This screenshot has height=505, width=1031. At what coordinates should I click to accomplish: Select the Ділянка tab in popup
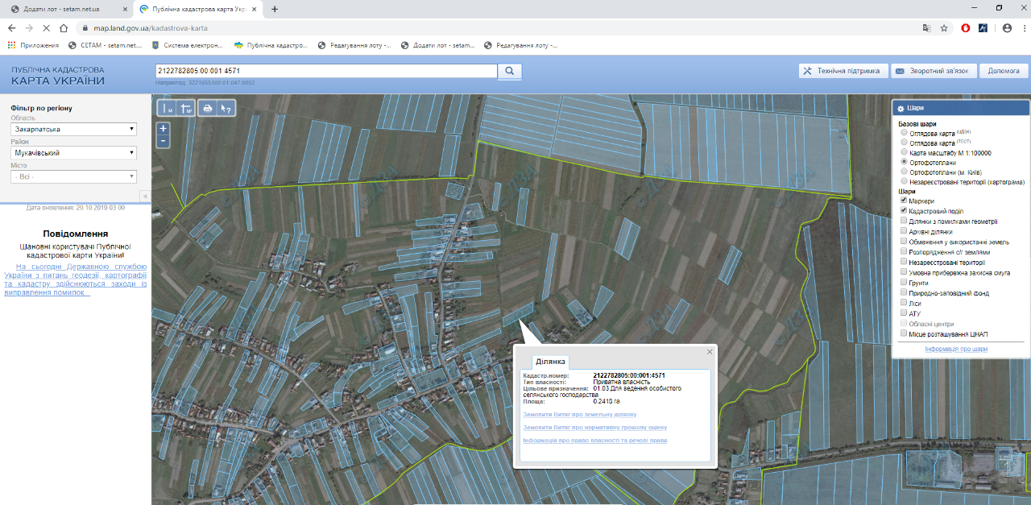pyautogui.click(x=551, y=362)
